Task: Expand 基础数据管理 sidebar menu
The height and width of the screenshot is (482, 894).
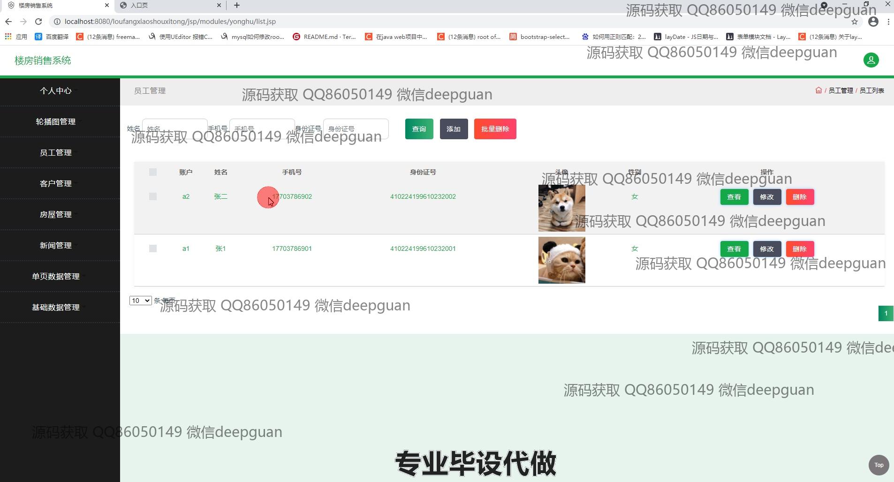Action: pyautogui.click(x=56, y=307)
